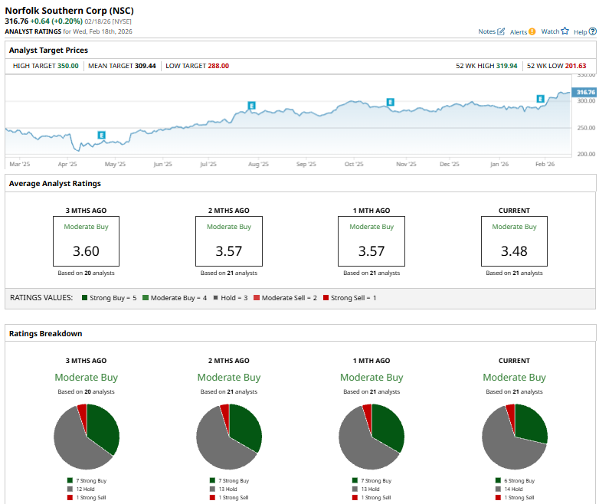The width and height of the screenshot is (599, 504).
Task: Open Help via the question mark icon
Action: pos(592,31)
